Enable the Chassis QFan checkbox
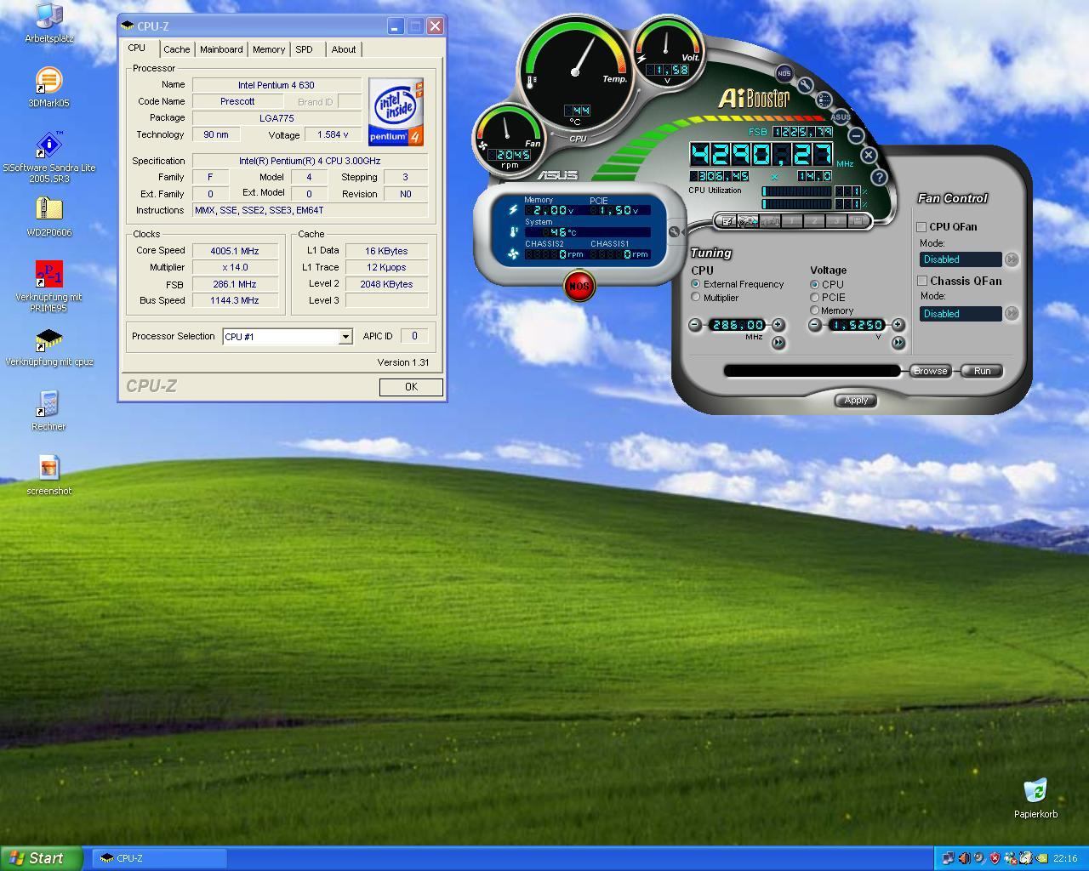Image resolution: width=1089 pixels, height=871 pixels. coord(921,281)
